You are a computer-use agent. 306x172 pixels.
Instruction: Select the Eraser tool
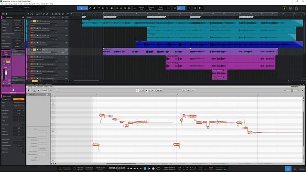click(94, 8)
